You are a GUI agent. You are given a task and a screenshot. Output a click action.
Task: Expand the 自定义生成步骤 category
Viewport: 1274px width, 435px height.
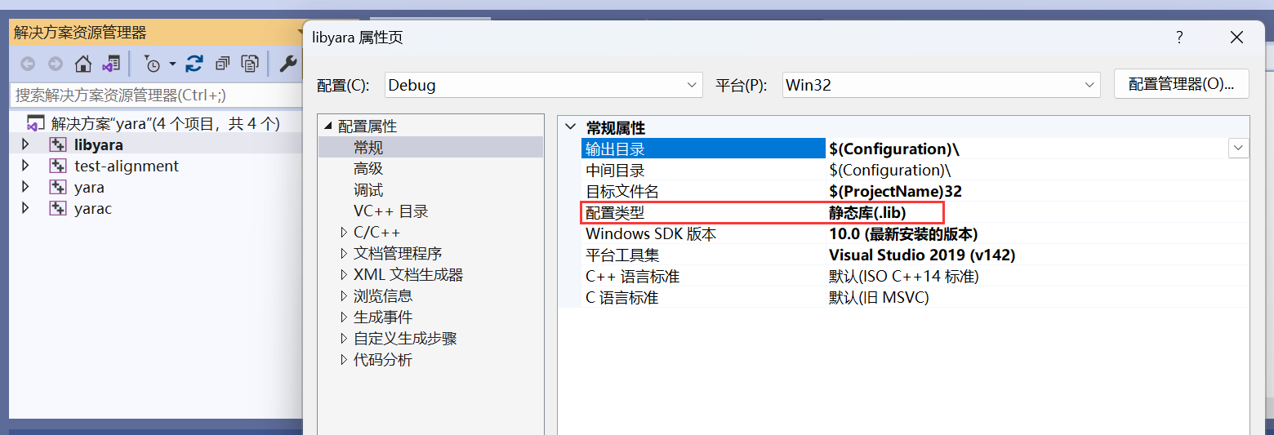[x=344, y=339]
